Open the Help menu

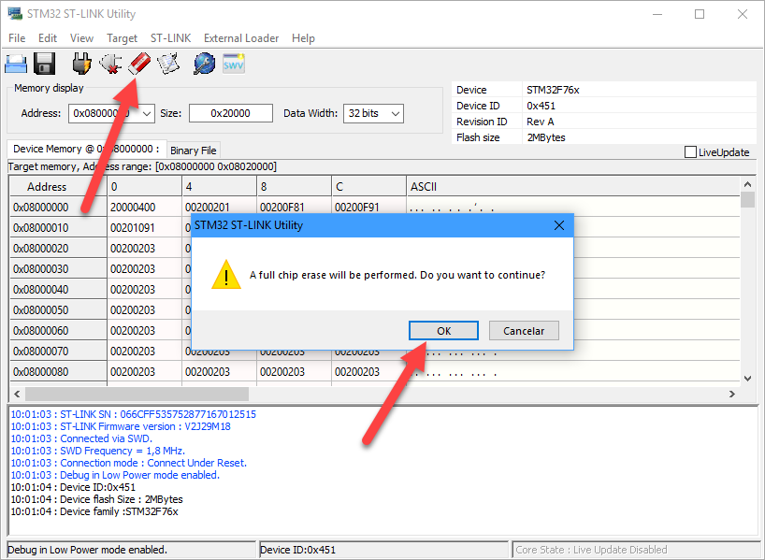(x=303, y=38)
